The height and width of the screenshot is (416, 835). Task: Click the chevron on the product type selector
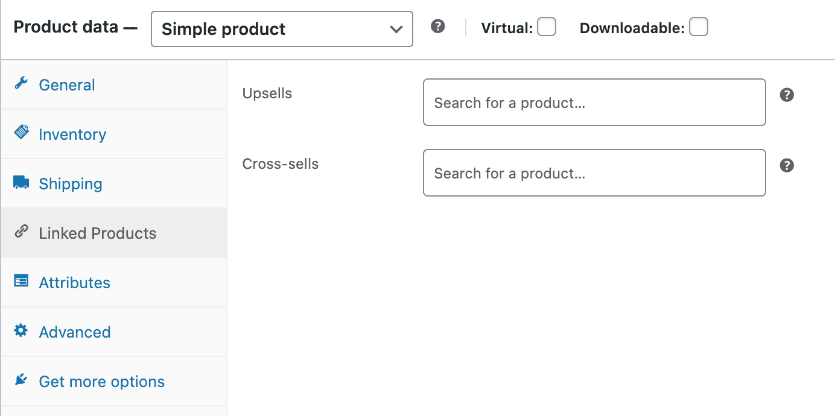point(396,29)
